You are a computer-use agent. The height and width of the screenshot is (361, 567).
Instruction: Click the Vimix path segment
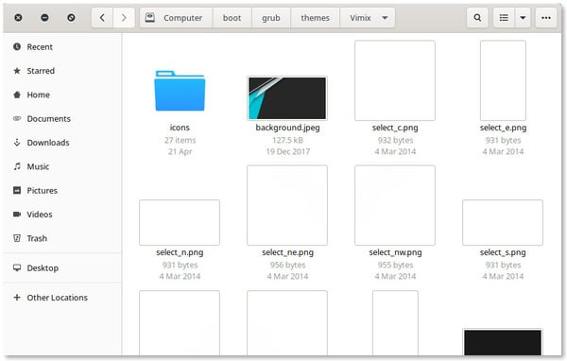click(360, 18)
